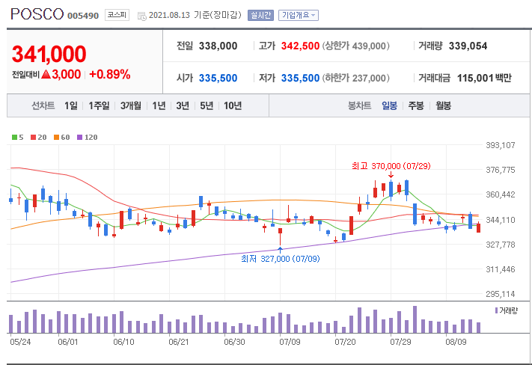Image resolution: width=532 pixels, height=365 pixels.
Task: Select the 5년 line chart period
Action: (x=207, y=106)
